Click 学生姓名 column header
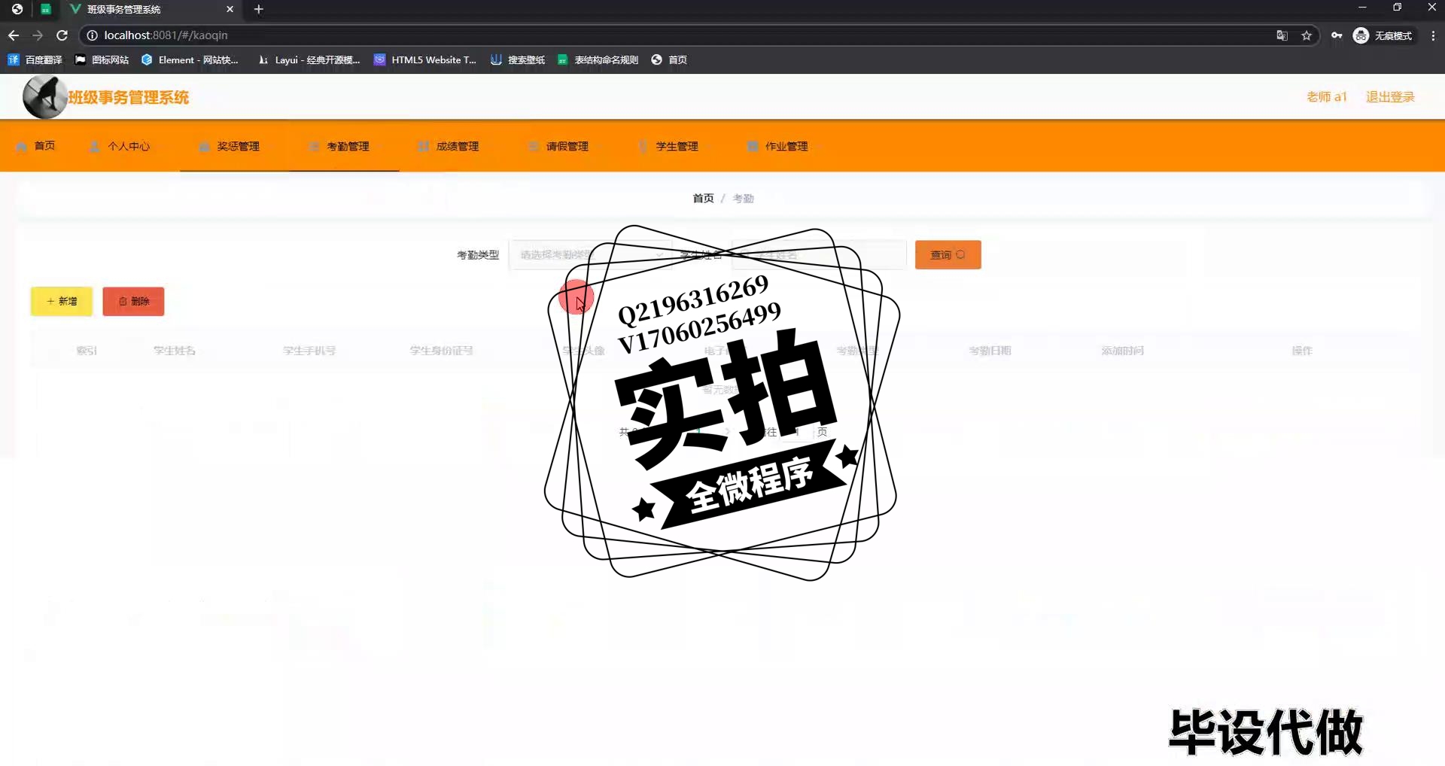Image resolution: width=1445 pixels, height=766 pixels. pyautogui.click(x=175, y=351)
